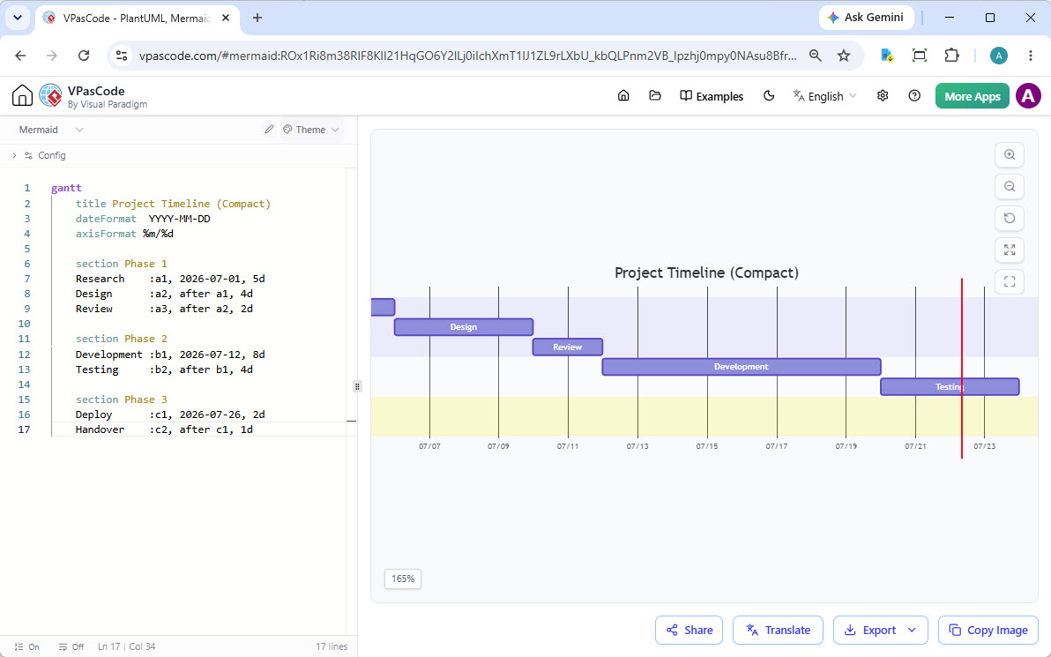Click the VPasCode logo next to the home icon

click(51, 96)
